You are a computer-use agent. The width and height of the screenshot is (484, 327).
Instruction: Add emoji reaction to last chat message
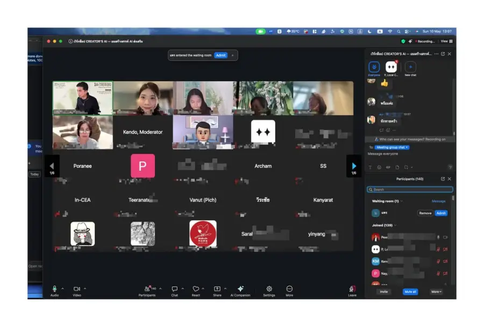388,130
